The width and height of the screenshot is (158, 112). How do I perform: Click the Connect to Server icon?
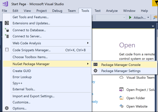pos(7,36)
